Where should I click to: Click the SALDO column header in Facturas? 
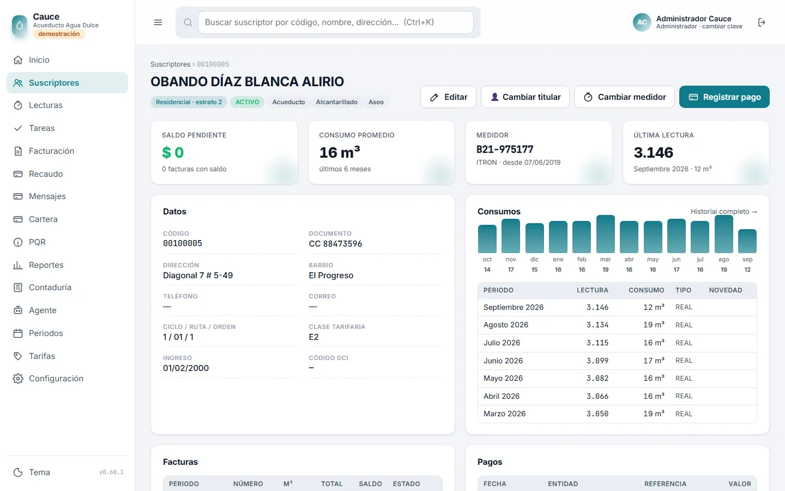[x=370, y=484]
